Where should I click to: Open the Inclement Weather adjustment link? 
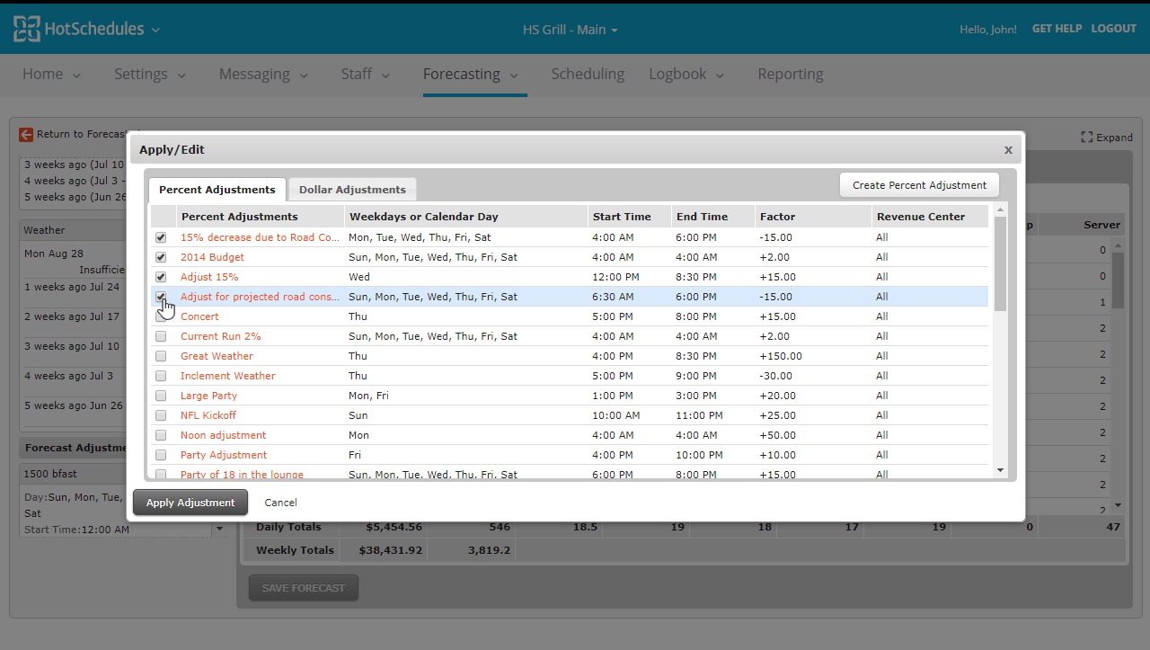(x=228, y=376)
